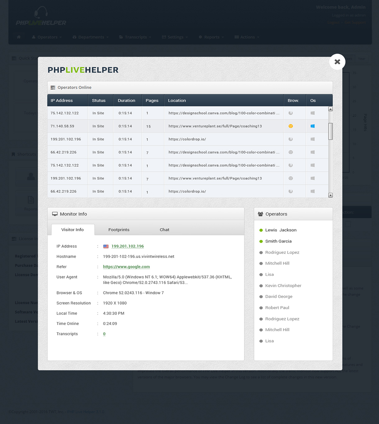
Task: Click the Operators Online panel list icon
Action: click(52, 87)
